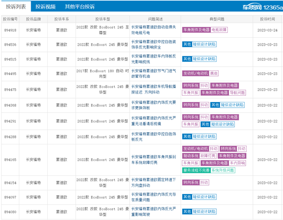Screen dimensions: 283x220
Task: Open complaint link 中控白色饰板反光
Action: (x=153, y=137)
